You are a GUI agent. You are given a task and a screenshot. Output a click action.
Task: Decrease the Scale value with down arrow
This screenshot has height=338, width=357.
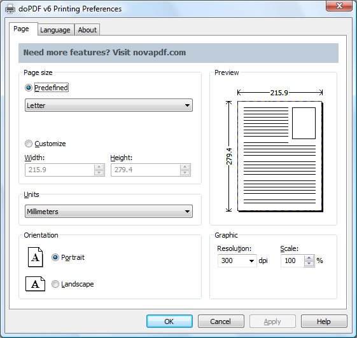pos(309,264)
